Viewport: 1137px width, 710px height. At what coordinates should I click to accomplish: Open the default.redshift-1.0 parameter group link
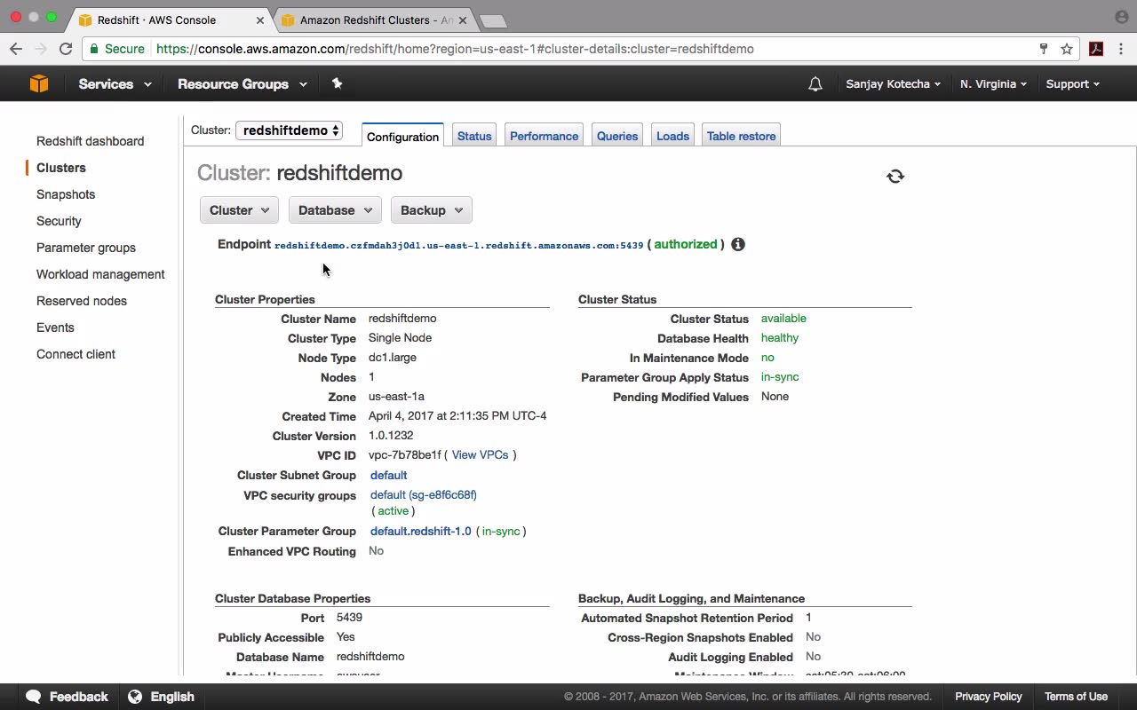420,531
